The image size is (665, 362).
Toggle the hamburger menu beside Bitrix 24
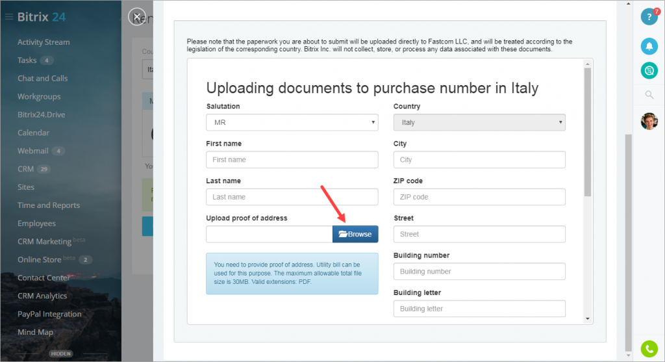9,17
